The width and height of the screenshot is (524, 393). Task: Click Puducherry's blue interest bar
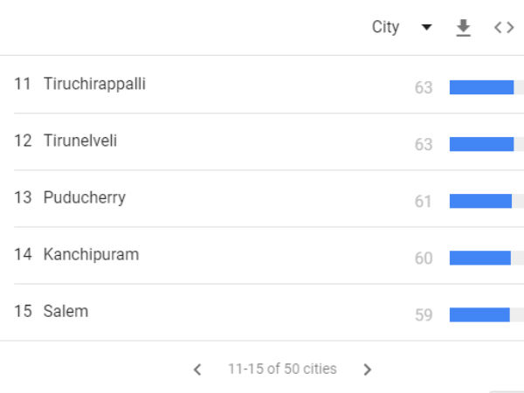point(480,201)
